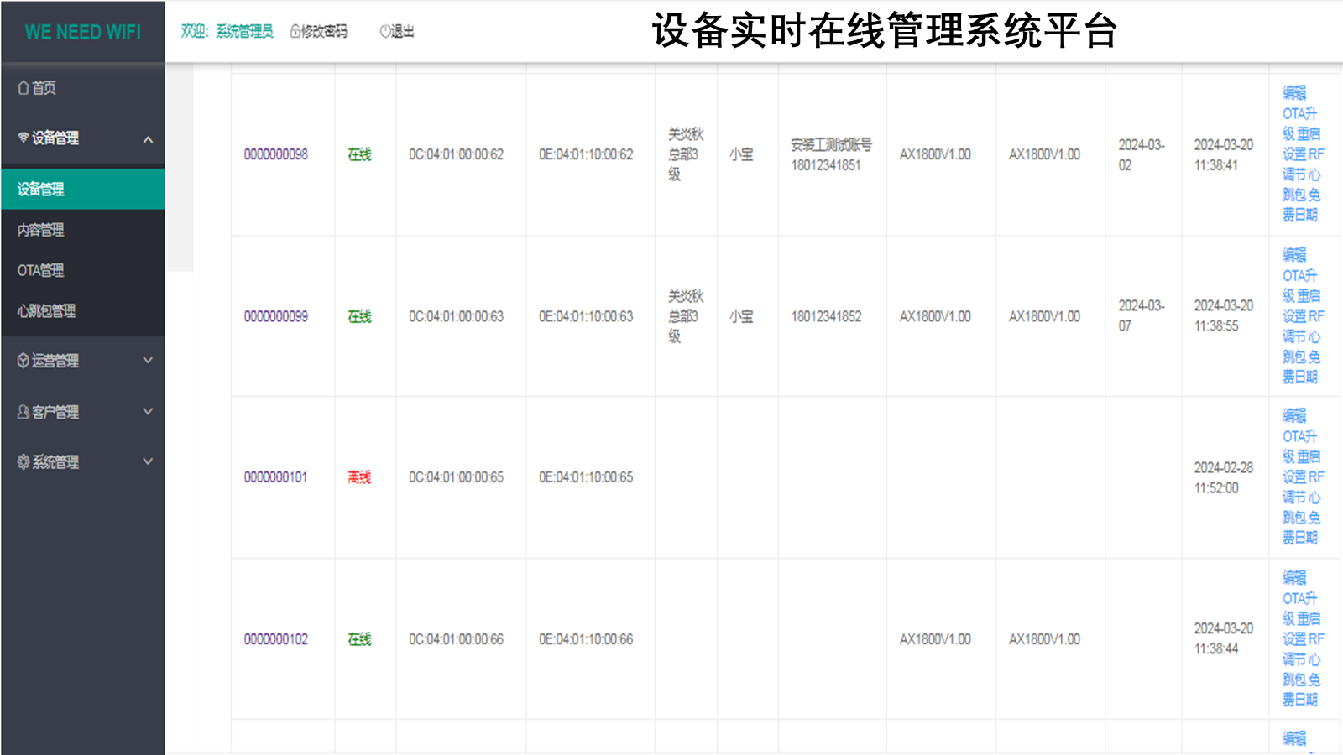Viewport: 1343px width, 755px height.
Task: Click the phone number 18012341852 cell
Action: click(826, 316)
